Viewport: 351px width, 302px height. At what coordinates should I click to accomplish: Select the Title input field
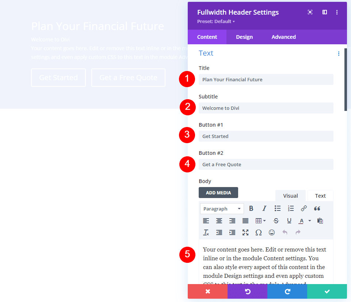pos(266,79)
